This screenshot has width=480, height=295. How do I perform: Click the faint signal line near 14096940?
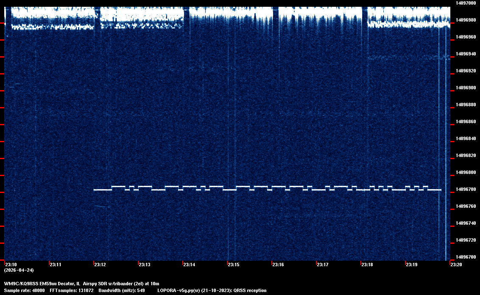pyautogui.click(x=403, y=57)
